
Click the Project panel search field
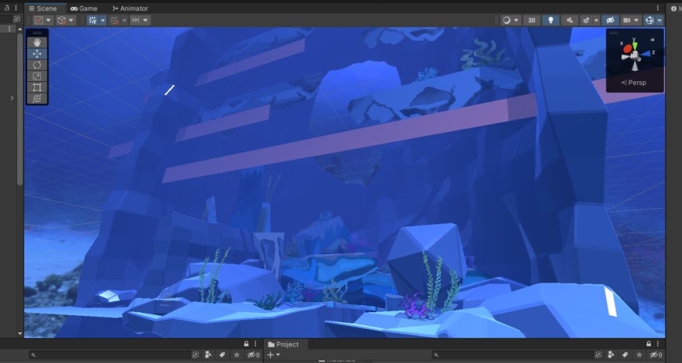click(513, 355)
